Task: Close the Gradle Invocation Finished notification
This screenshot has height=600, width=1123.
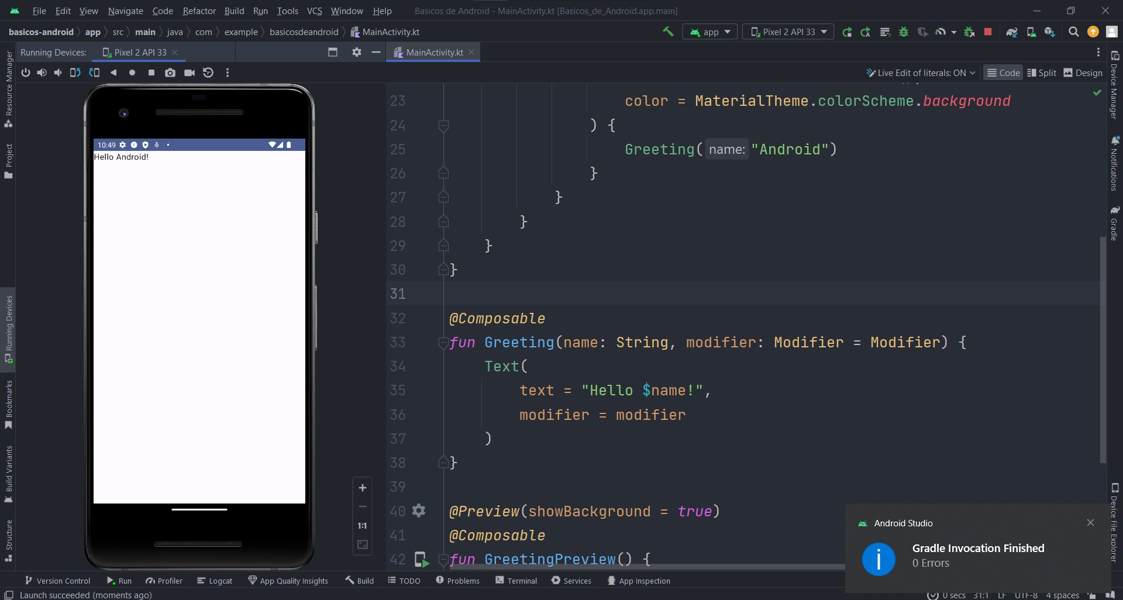Action: tap(1090, 523)
